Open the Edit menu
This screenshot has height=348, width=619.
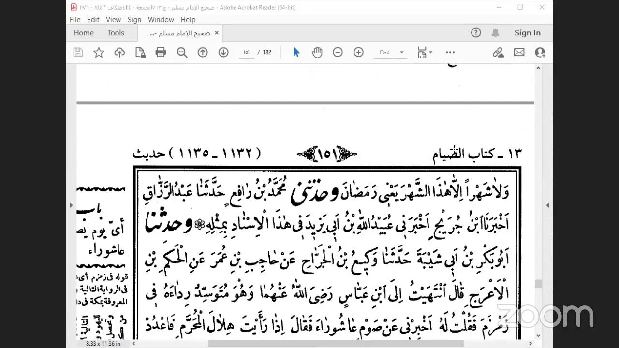pyautogui.click(x=93, y=20)
